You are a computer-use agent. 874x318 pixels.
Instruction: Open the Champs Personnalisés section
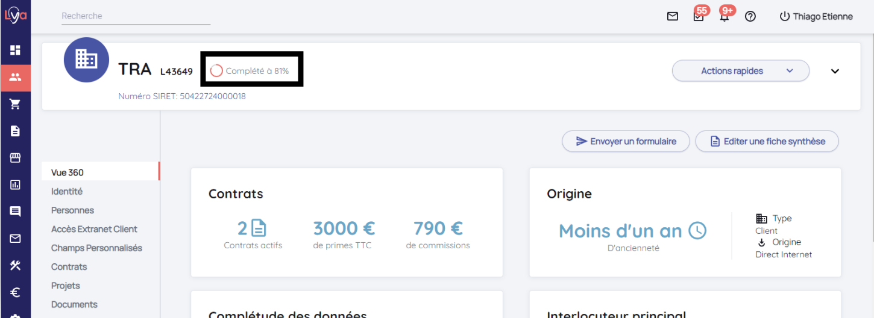pos(96,248)
